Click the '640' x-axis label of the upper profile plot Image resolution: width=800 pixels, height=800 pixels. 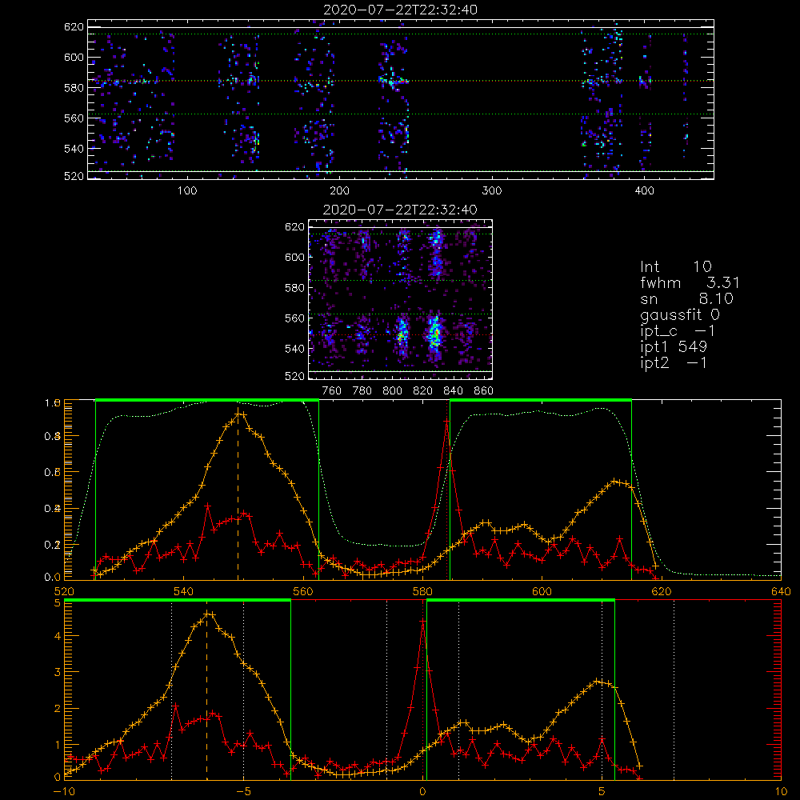tap(781, 591)
